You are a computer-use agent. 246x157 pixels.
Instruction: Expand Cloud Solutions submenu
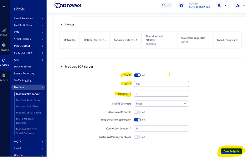(29, 18)
